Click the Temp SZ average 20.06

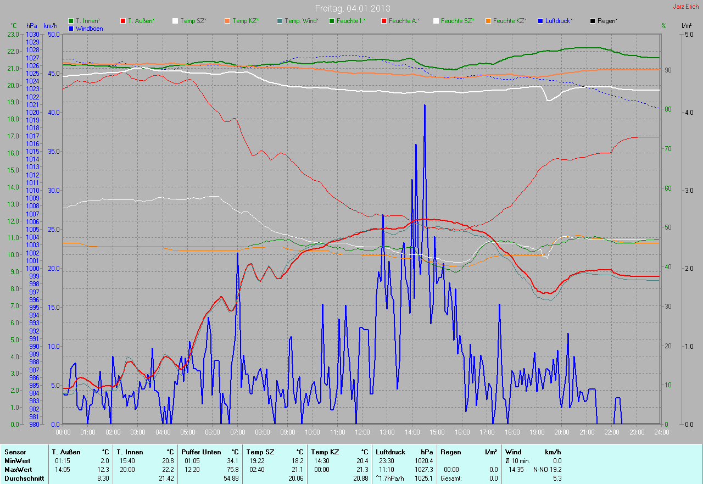coord(296,479)
